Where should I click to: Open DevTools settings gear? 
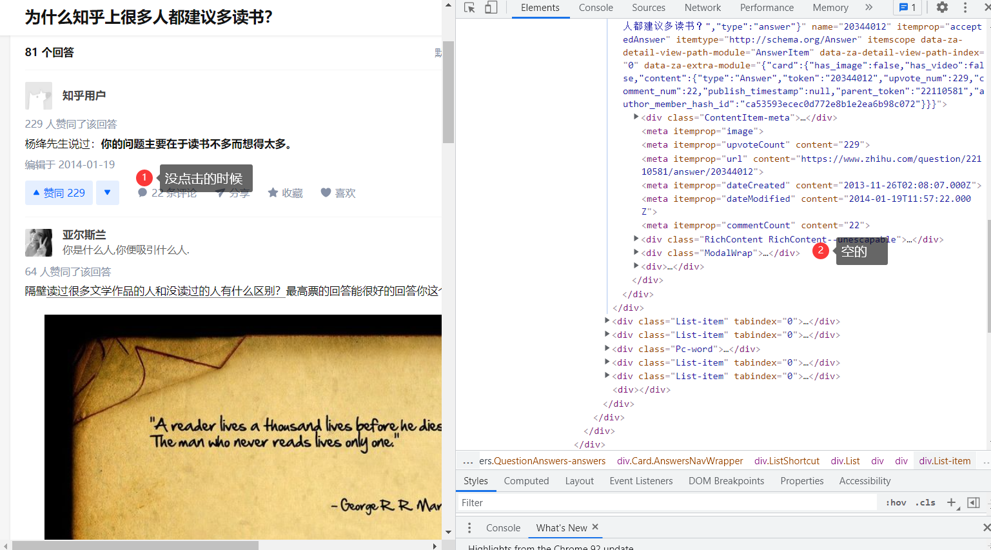tap(942, 8)
